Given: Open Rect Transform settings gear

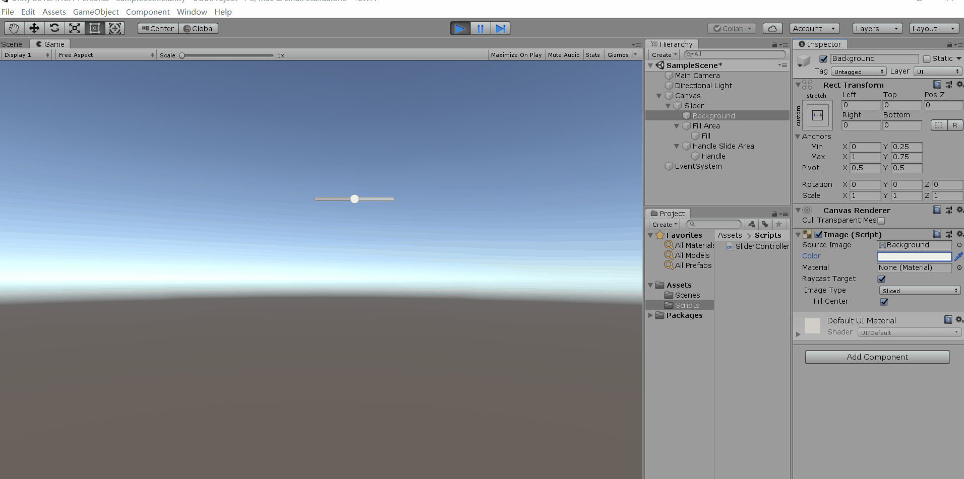Looking at the screenshot, I should point(959,85).
